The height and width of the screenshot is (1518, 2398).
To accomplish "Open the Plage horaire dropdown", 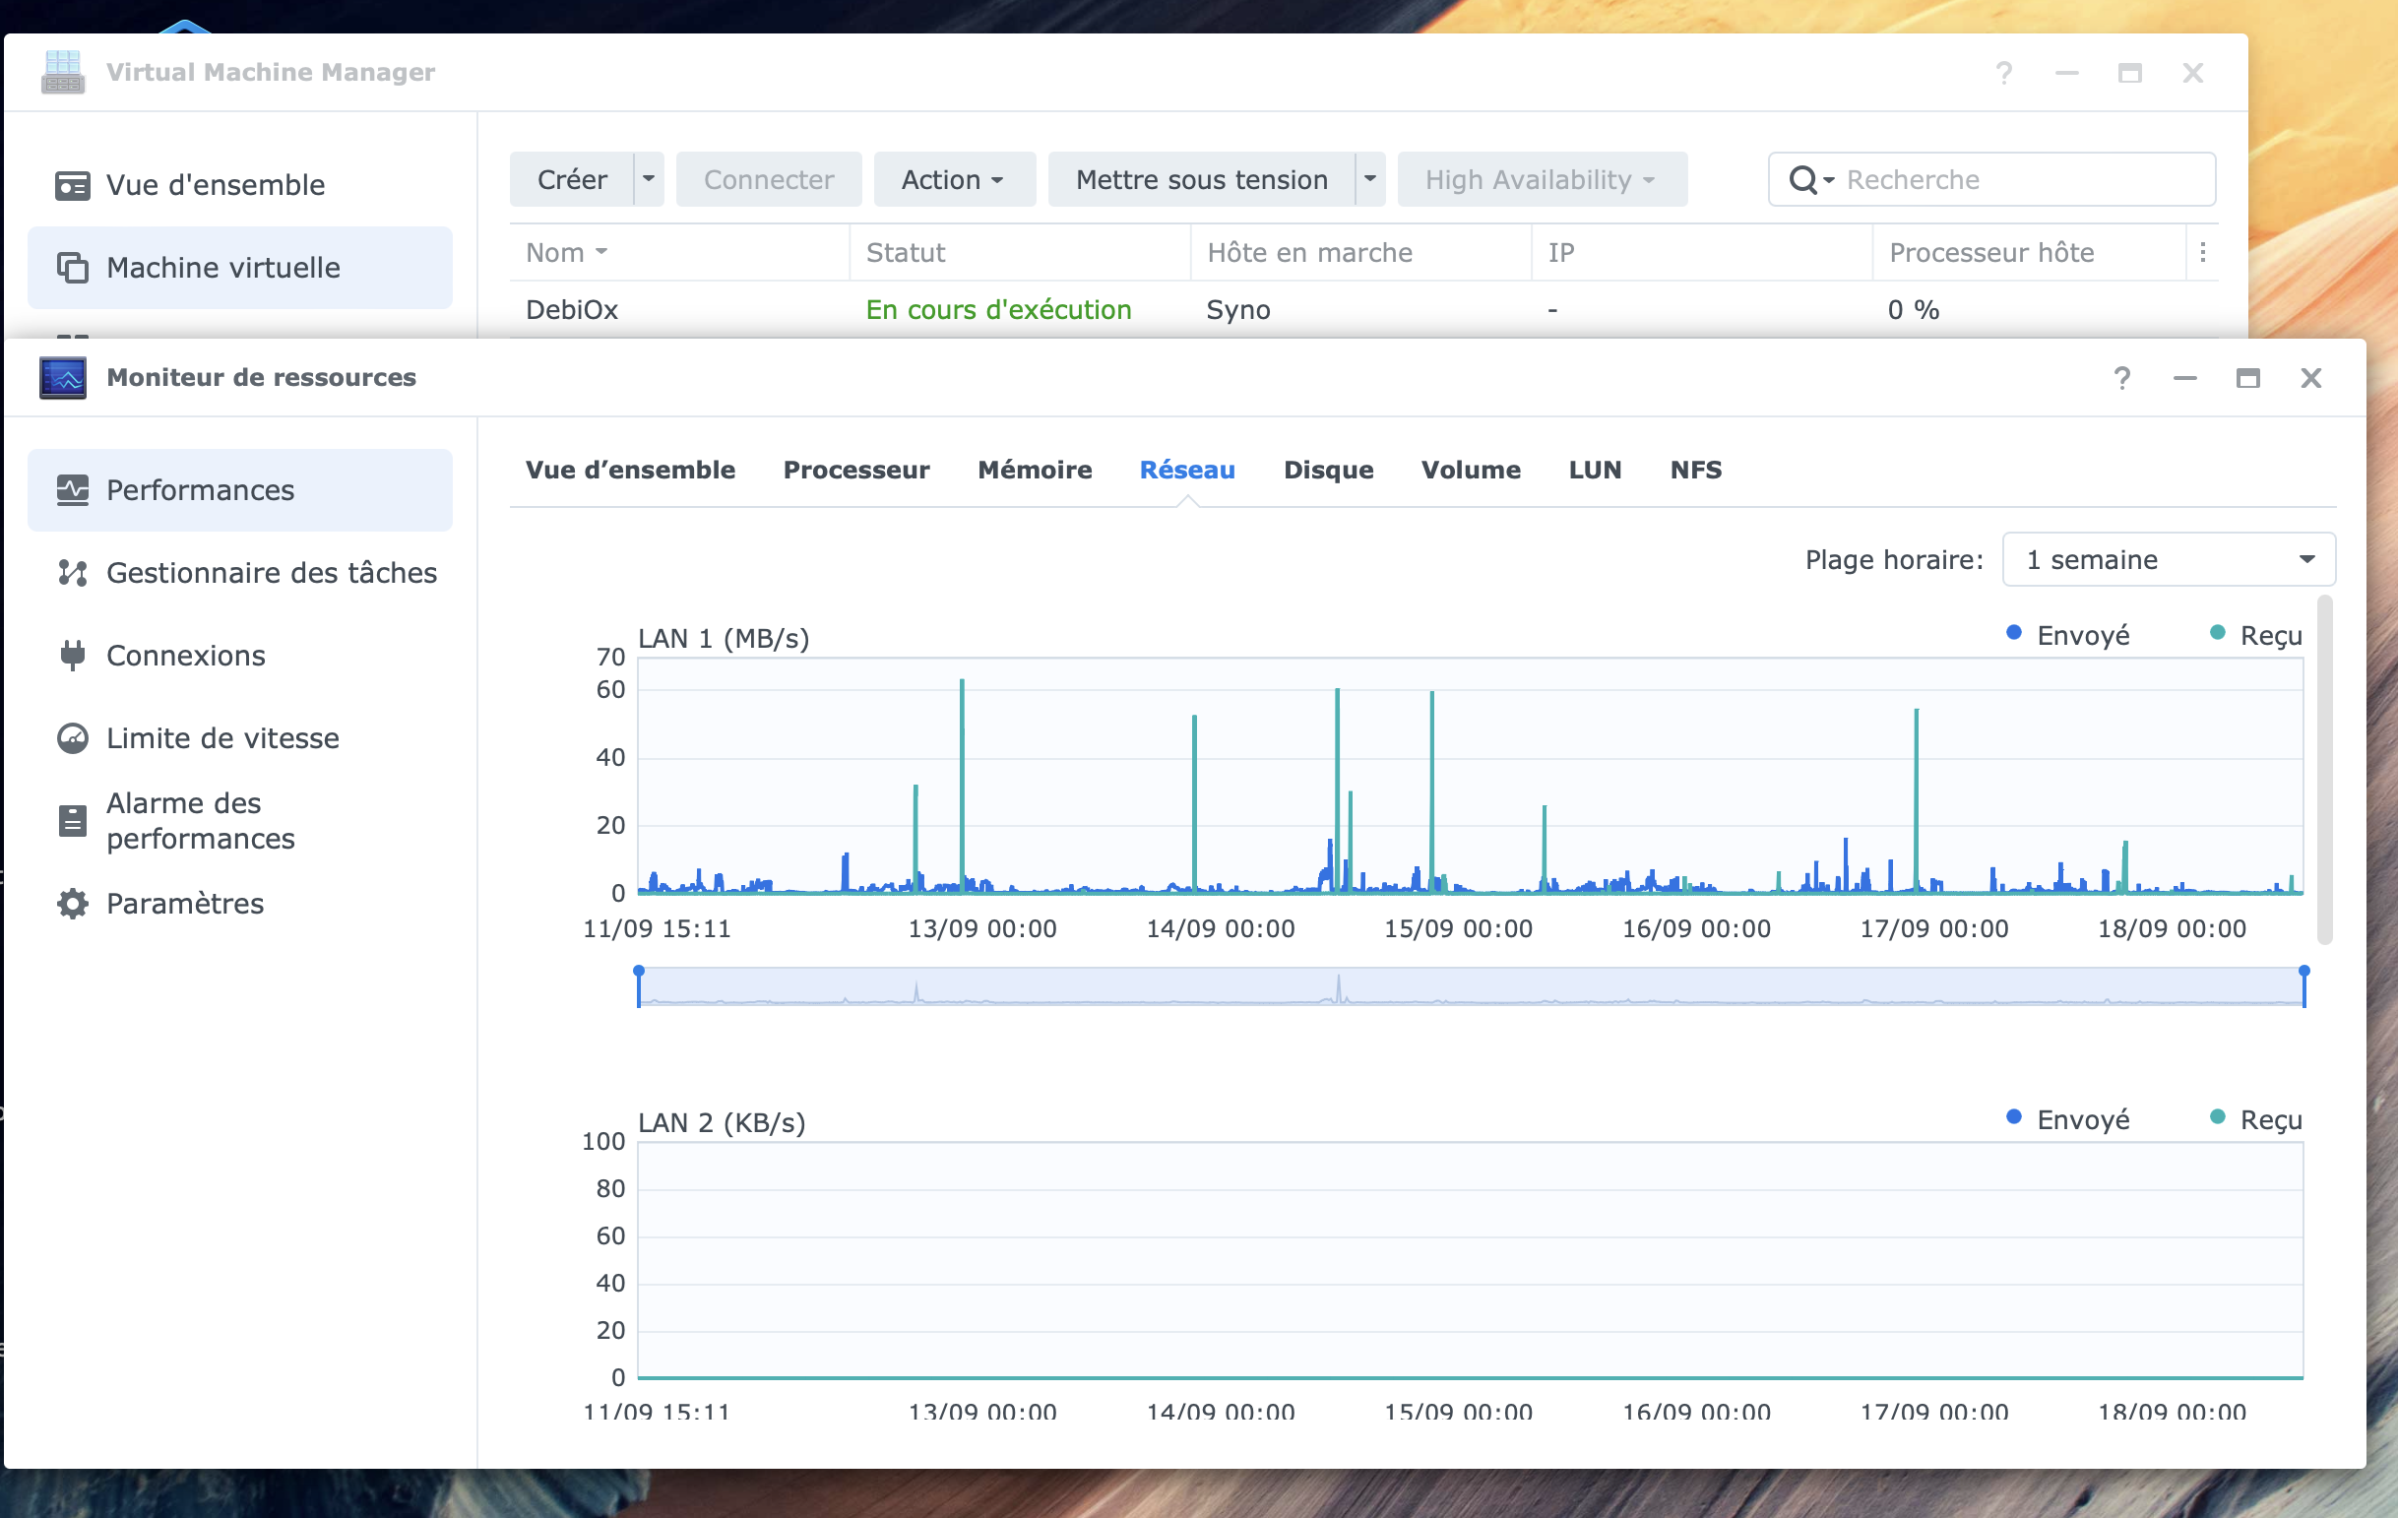I will pos(2168,560).
